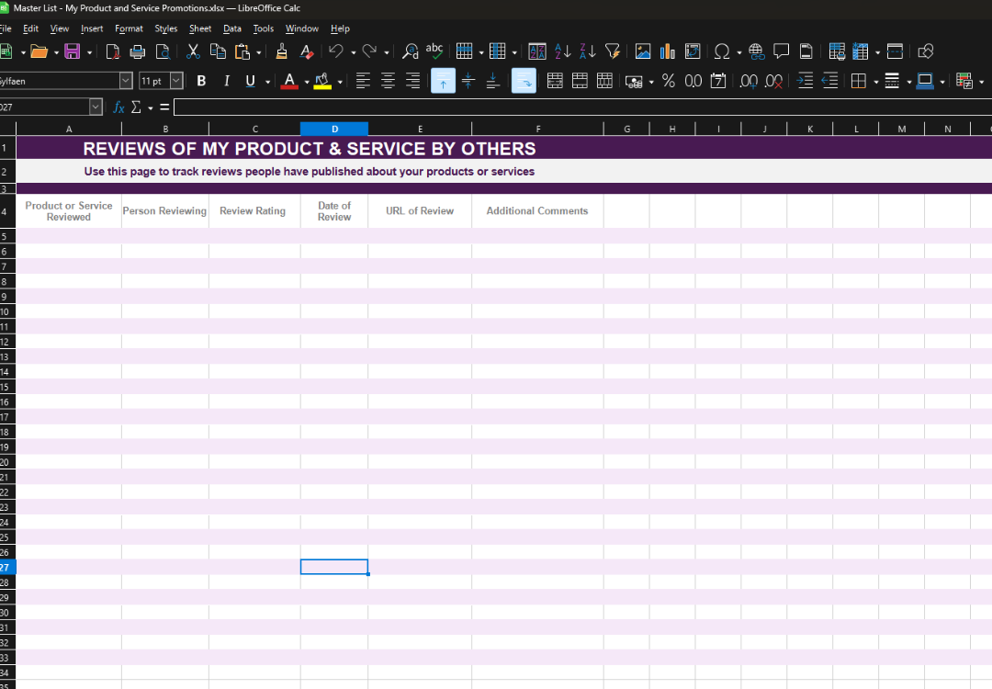Export directly as PDF
The width and height of the screenshot is (992, 689).
113,51
